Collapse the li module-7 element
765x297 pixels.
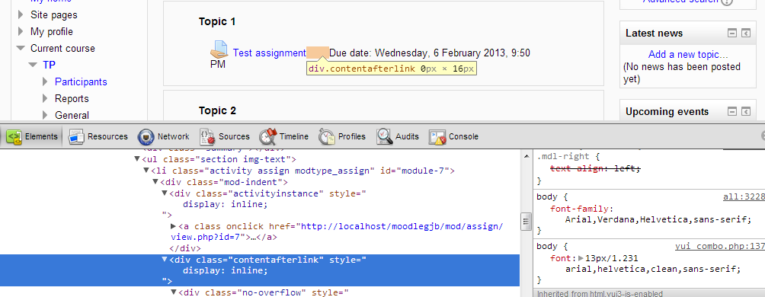click(146, 171)
